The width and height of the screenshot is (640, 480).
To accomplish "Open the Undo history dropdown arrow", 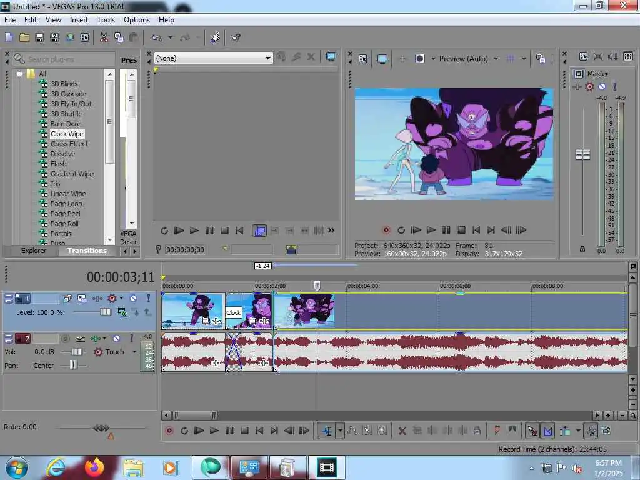I will click(x=170, y=37).
